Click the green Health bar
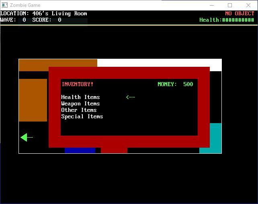This screenshot has height=204, width=258. click(227, 20)
